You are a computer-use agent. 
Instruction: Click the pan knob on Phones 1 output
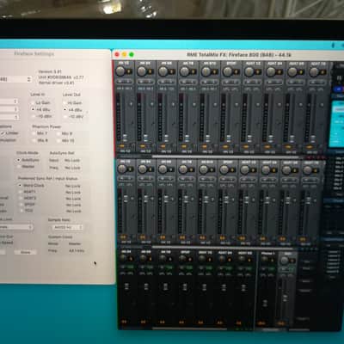(264, 259)
